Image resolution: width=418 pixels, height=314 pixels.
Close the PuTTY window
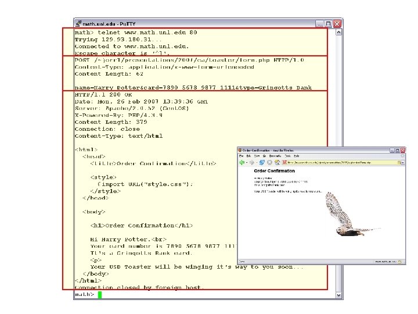tap(337, 24)
